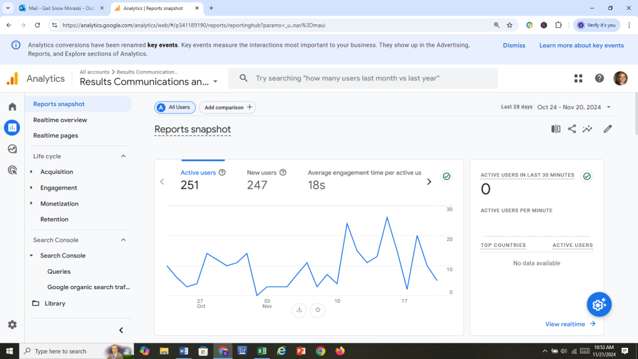638x359 pixels.
Task: Open the tab search dropdown in Chrome
Action: click(x=7, y=8)
